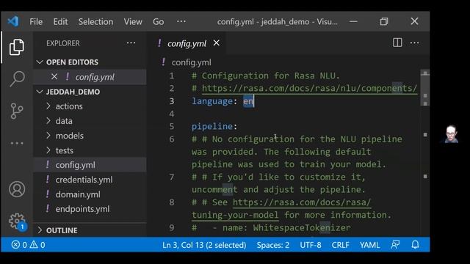Open the Source Control view

(16, 111)
